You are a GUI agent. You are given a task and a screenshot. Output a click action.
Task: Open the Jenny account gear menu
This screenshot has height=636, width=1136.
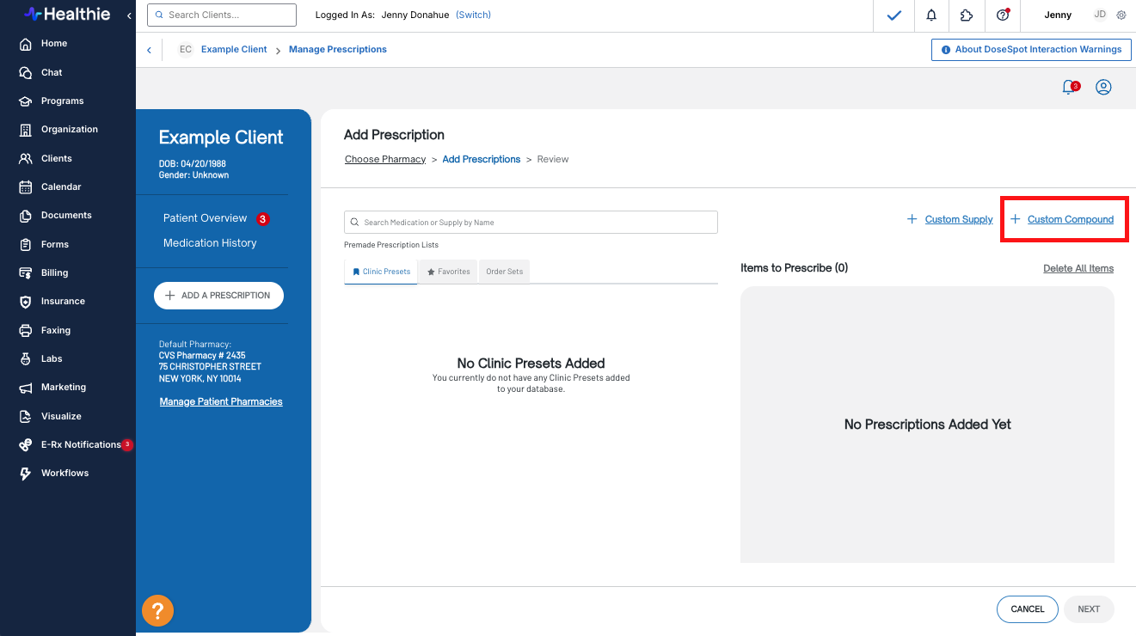1121,15
